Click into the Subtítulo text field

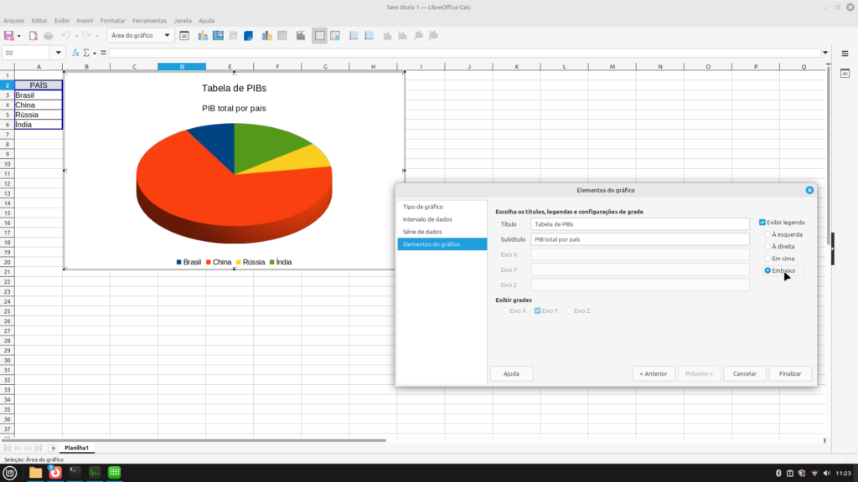click(x=639, y=239)
